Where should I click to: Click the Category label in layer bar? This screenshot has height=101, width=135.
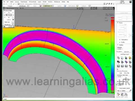click(x=10, y=6)
